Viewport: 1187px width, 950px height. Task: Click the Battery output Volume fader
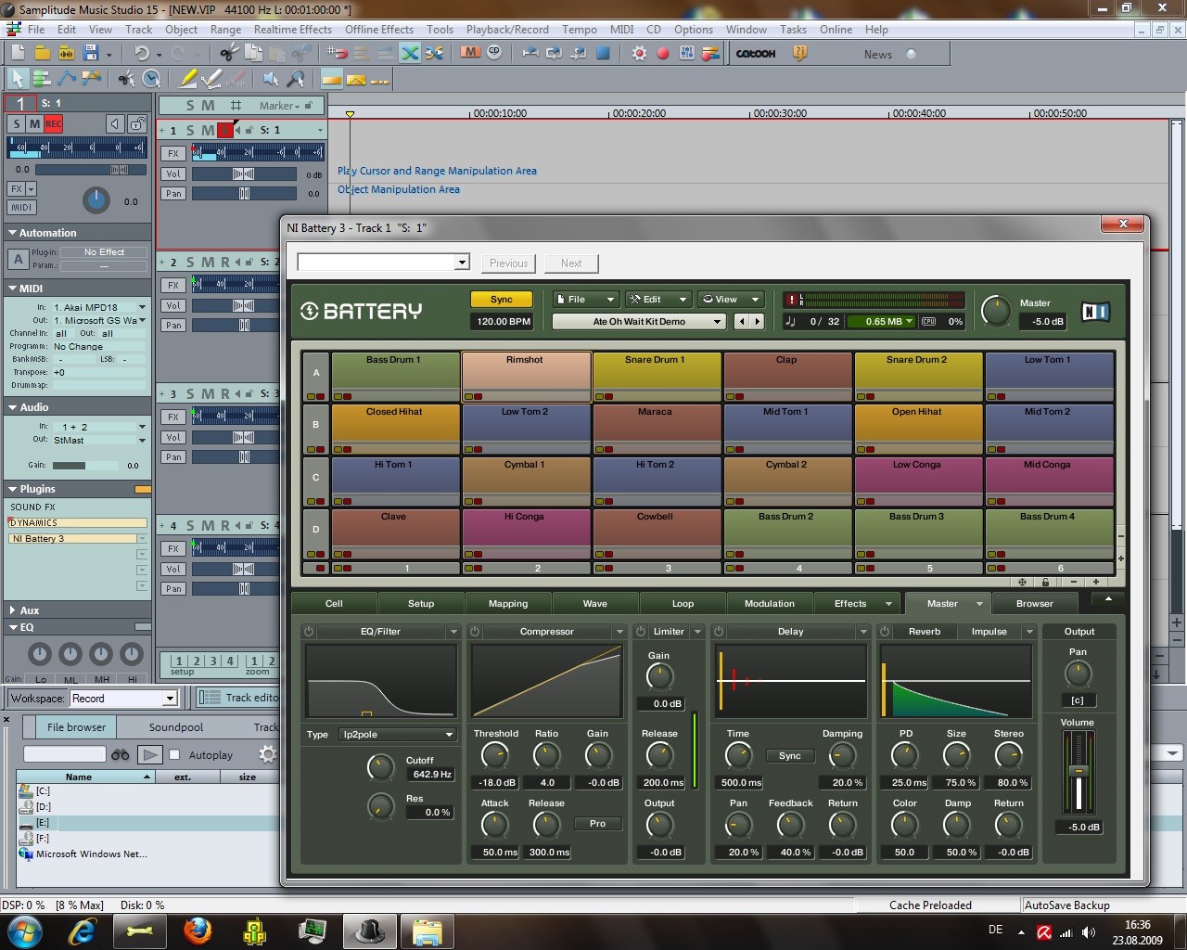click(x=1078, y=772)
